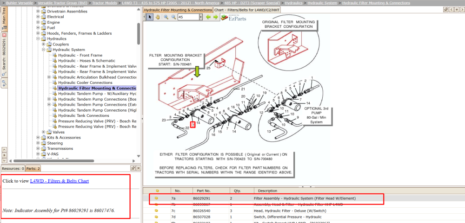Go to next diagram with green forward arrow
This screenshot has width=465, height=223.
[216, 17]
